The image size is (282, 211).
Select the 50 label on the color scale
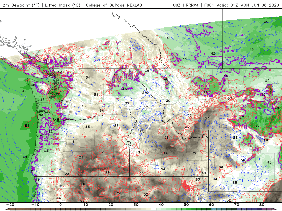tap(186, 205)
